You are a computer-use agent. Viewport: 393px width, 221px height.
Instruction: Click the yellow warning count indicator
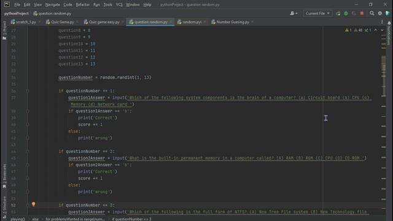click(x=348, y=30)
